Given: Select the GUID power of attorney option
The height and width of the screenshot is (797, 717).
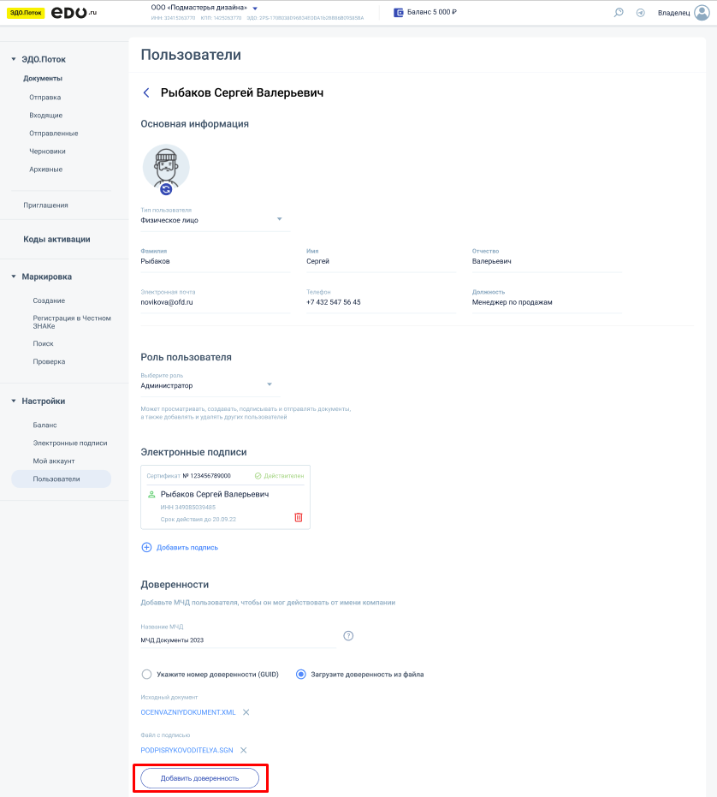Looking at the screenshot, I should 146,674.
